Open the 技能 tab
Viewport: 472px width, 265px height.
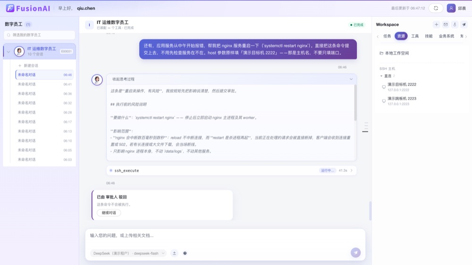[x=429, y=36]
